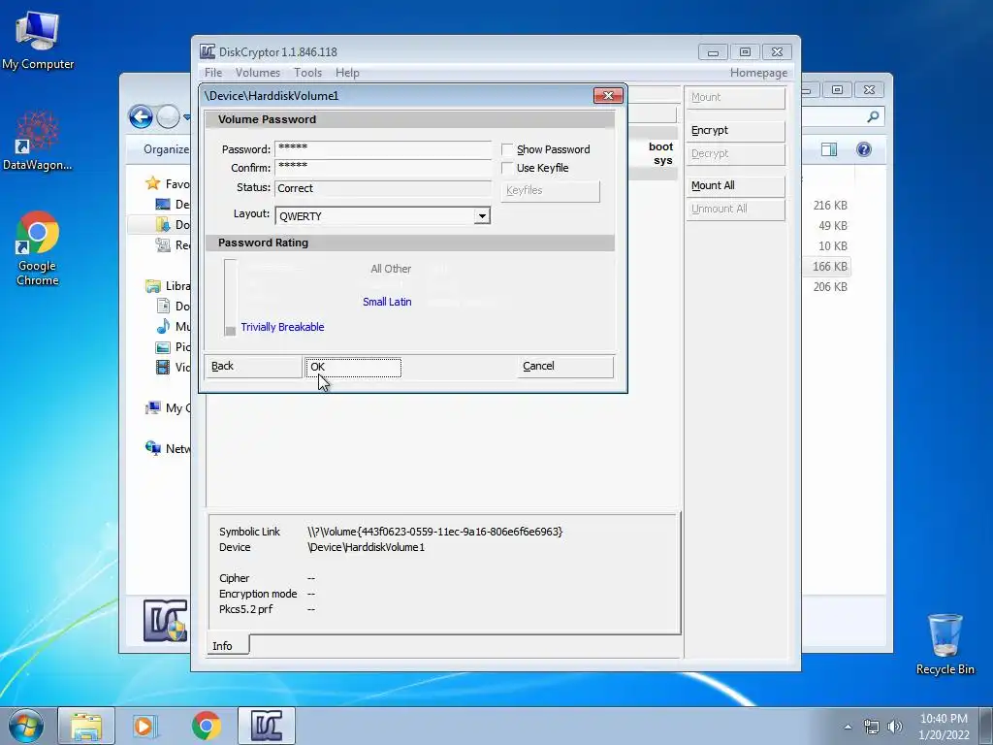993x745 pixels.
Task: Select the 166 KB file row in Explorer
Action: pyautogui.click(x=829, y=267)
